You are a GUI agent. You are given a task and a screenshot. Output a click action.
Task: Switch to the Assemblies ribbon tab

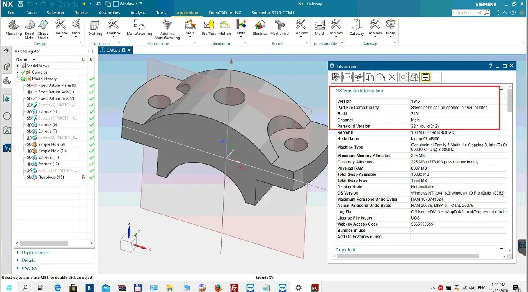tap(110, 13)
